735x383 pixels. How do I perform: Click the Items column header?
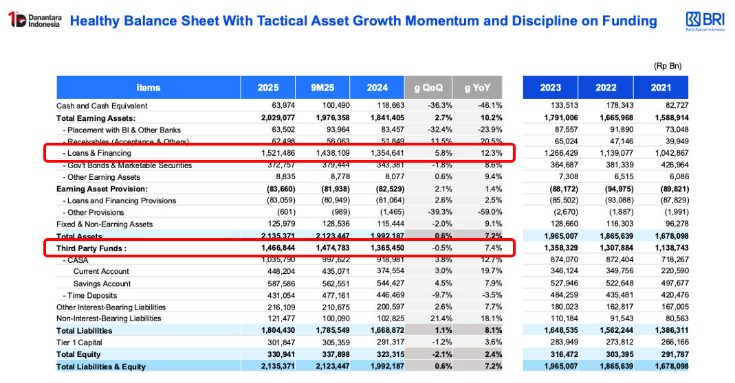[148, 87]
